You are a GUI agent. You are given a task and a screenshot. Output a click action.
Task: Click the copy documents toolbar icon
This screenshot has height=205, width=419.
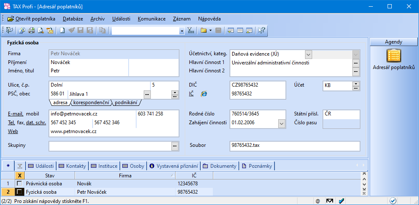(22, 31)
